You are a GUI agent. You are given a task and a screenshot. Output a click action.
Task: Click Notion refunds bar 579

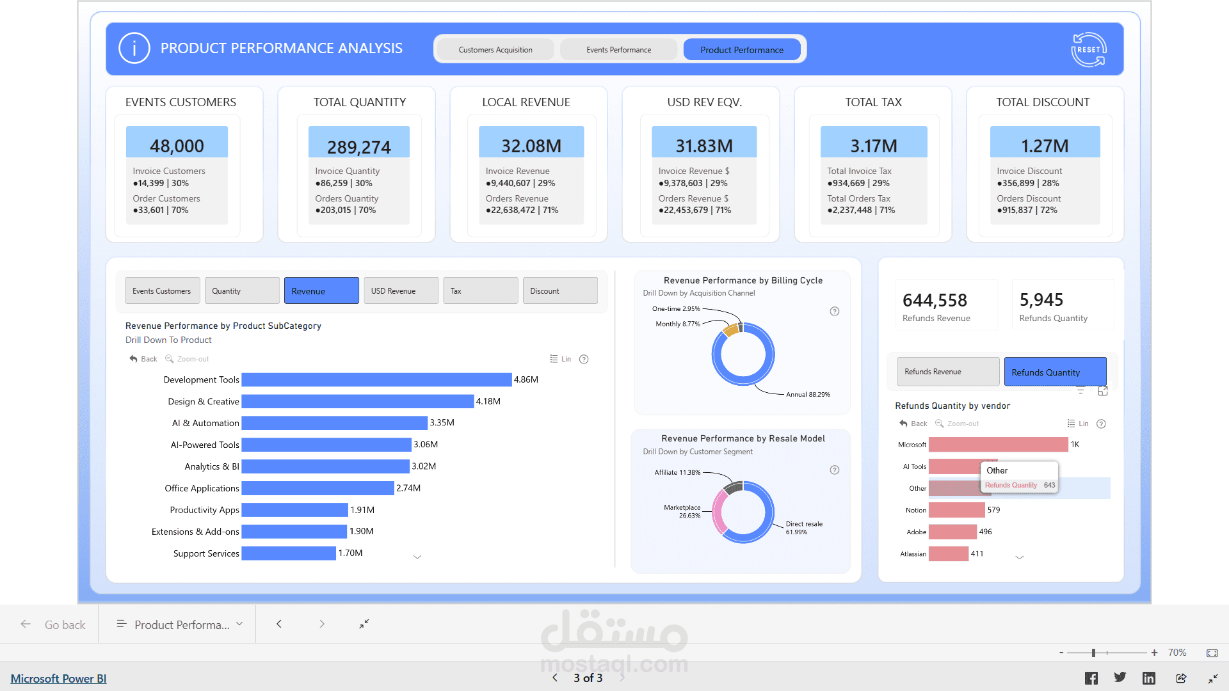(957, 510)
